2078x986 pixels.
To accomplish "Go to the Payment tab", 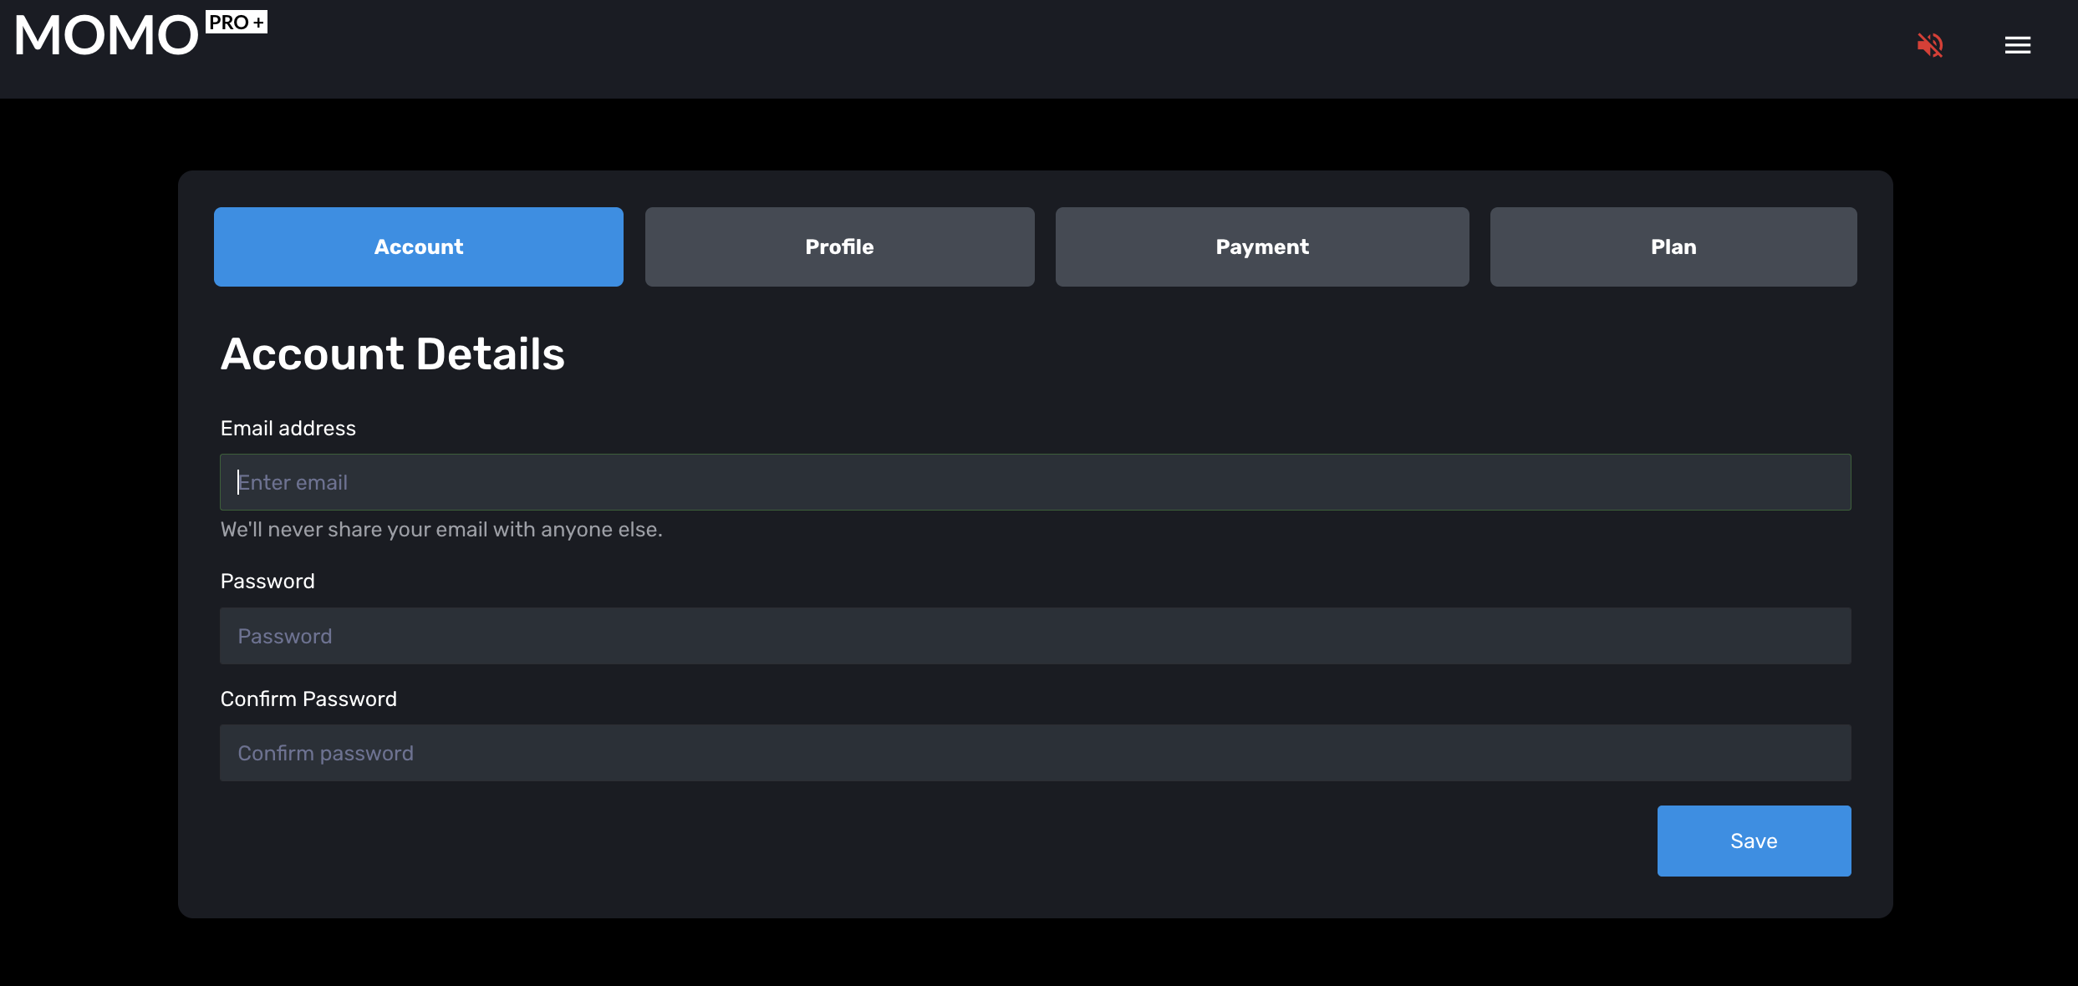I will pyautogui.click(x=1261, y=247).
